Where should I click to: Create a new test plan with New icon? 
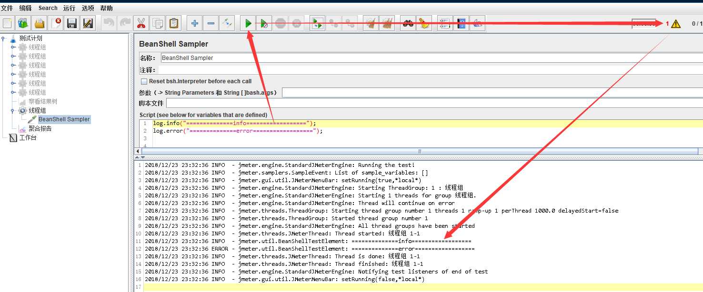(7, 23)
